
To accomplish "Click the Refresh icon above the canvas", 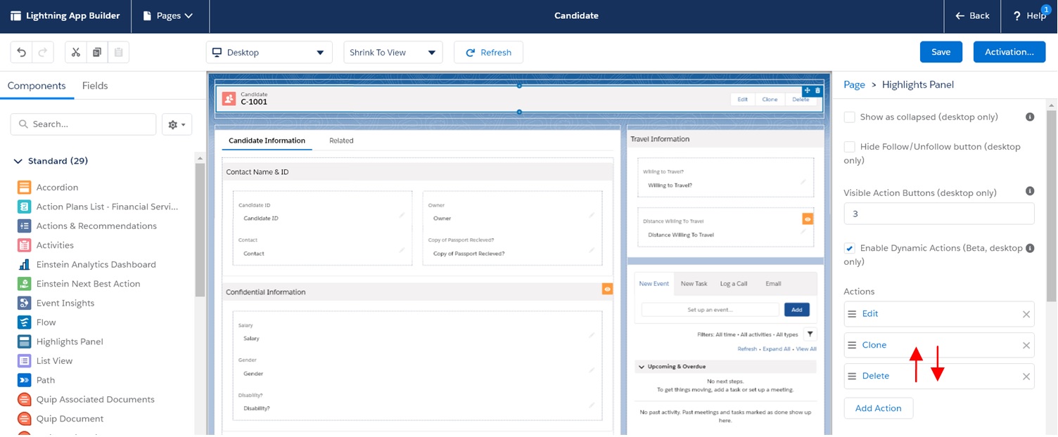I will (x=470, y=51).
